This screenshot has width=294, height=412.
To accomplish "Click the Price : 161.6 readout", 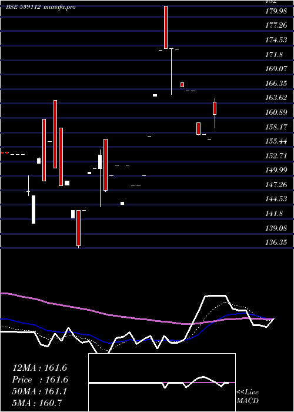I will click(40, 380).
